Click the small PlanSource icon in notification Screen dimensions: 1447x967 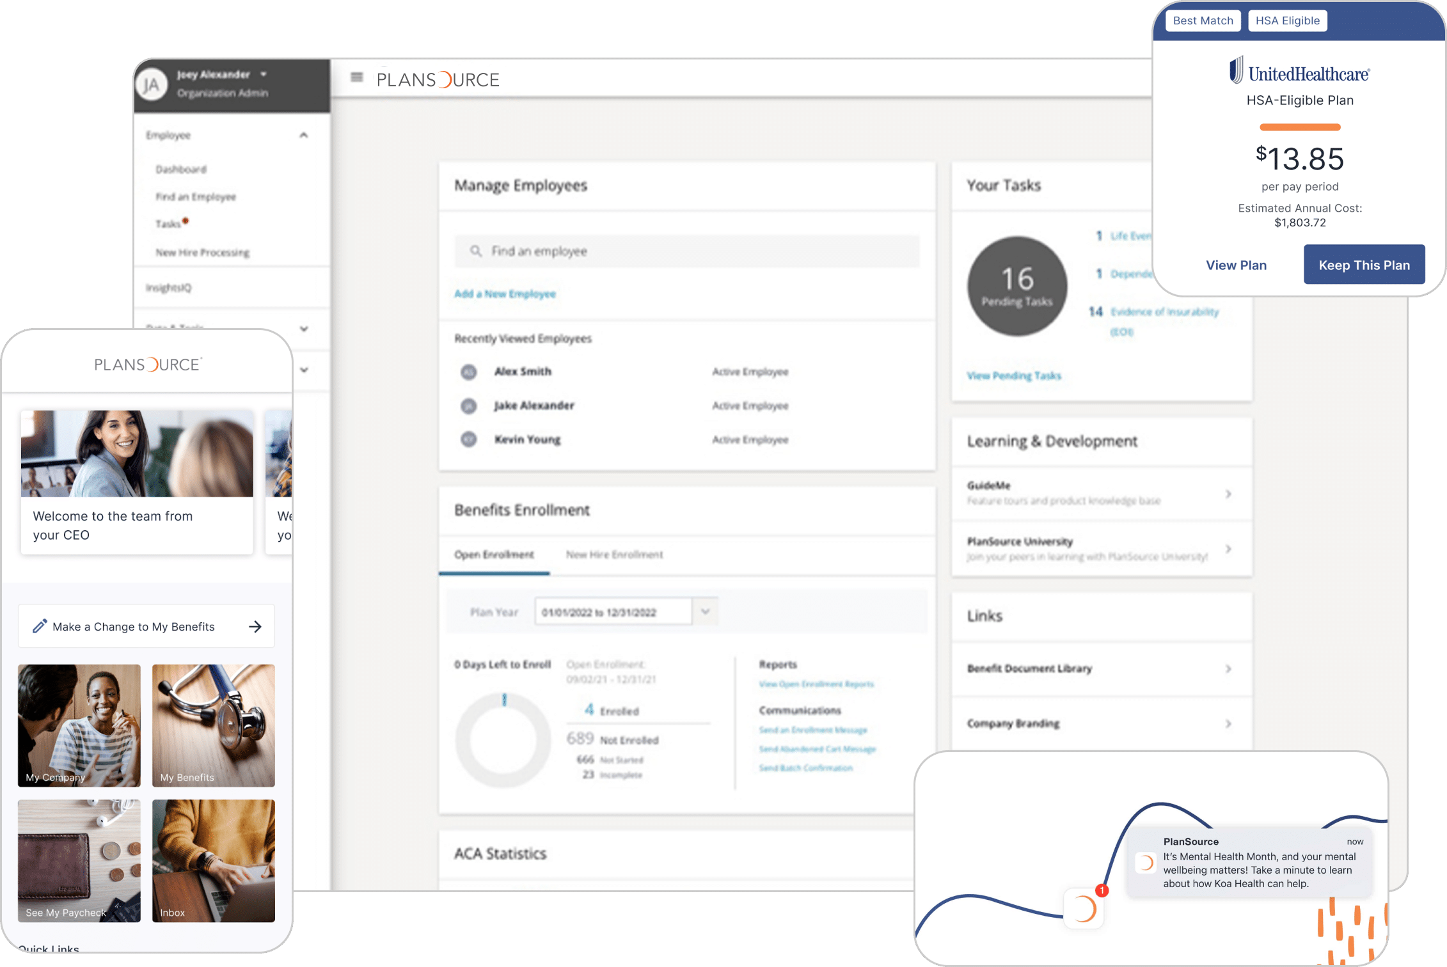click(x=1145, y=863)
